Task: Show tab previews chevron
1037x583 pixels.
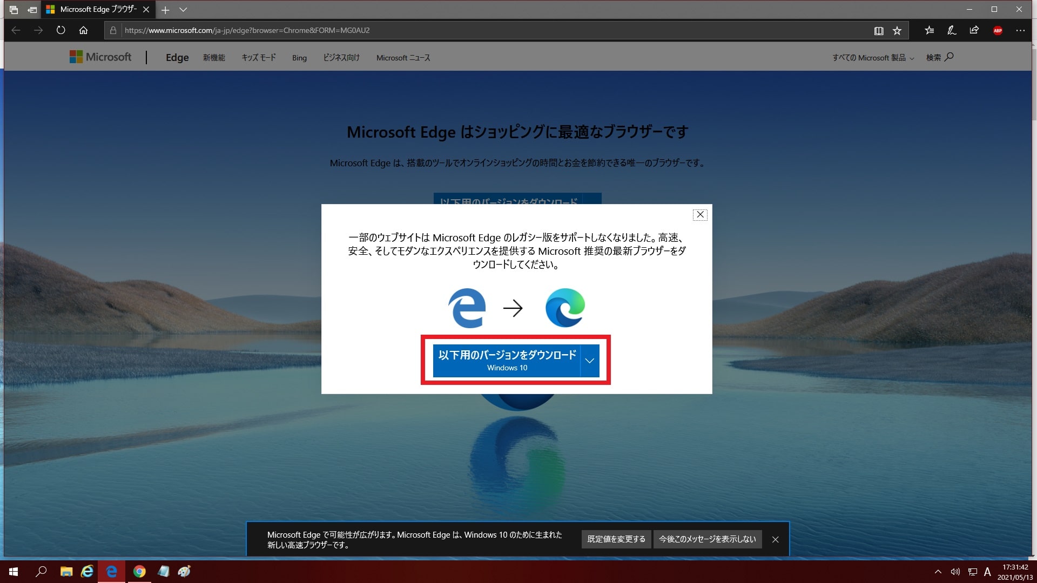Action: pos(183,10)
